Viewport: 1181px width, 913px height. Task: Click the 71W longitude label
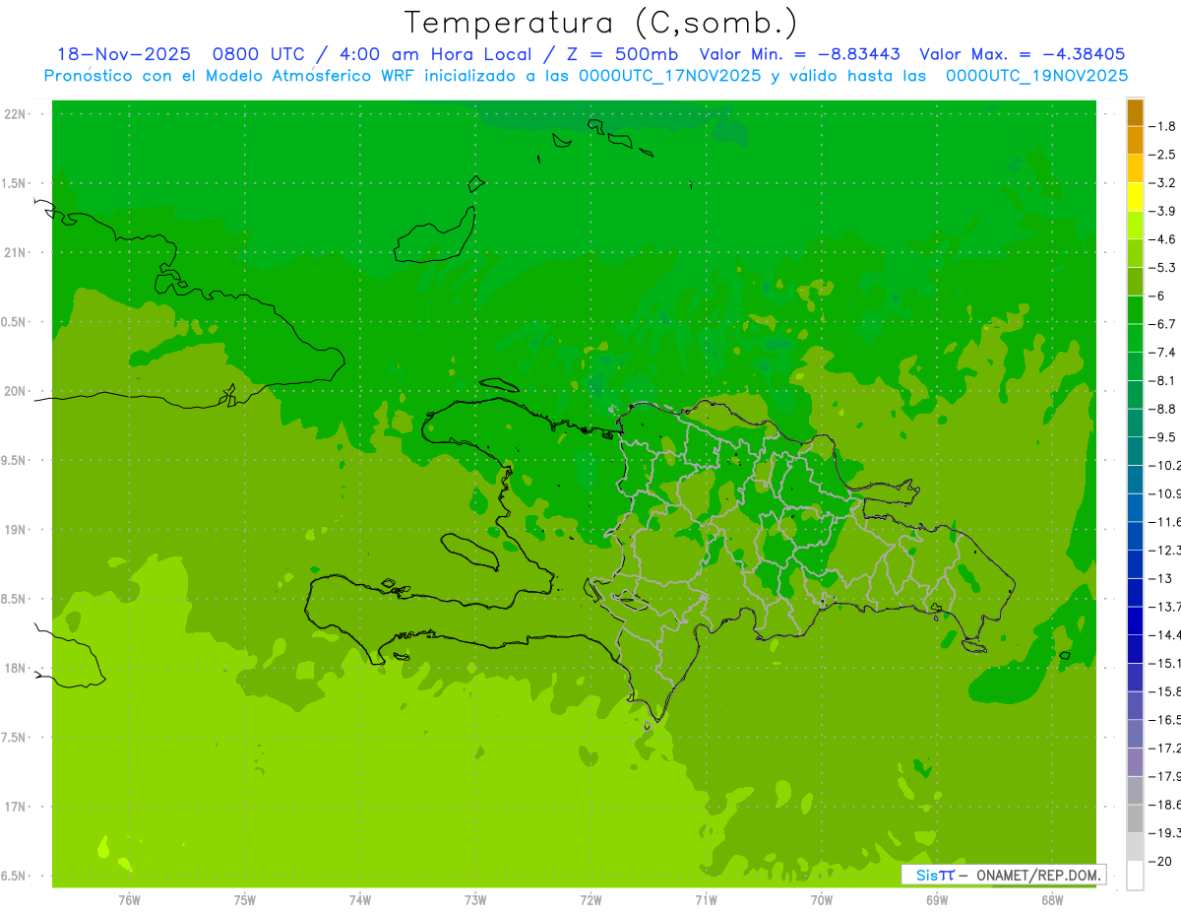[706, 899]
